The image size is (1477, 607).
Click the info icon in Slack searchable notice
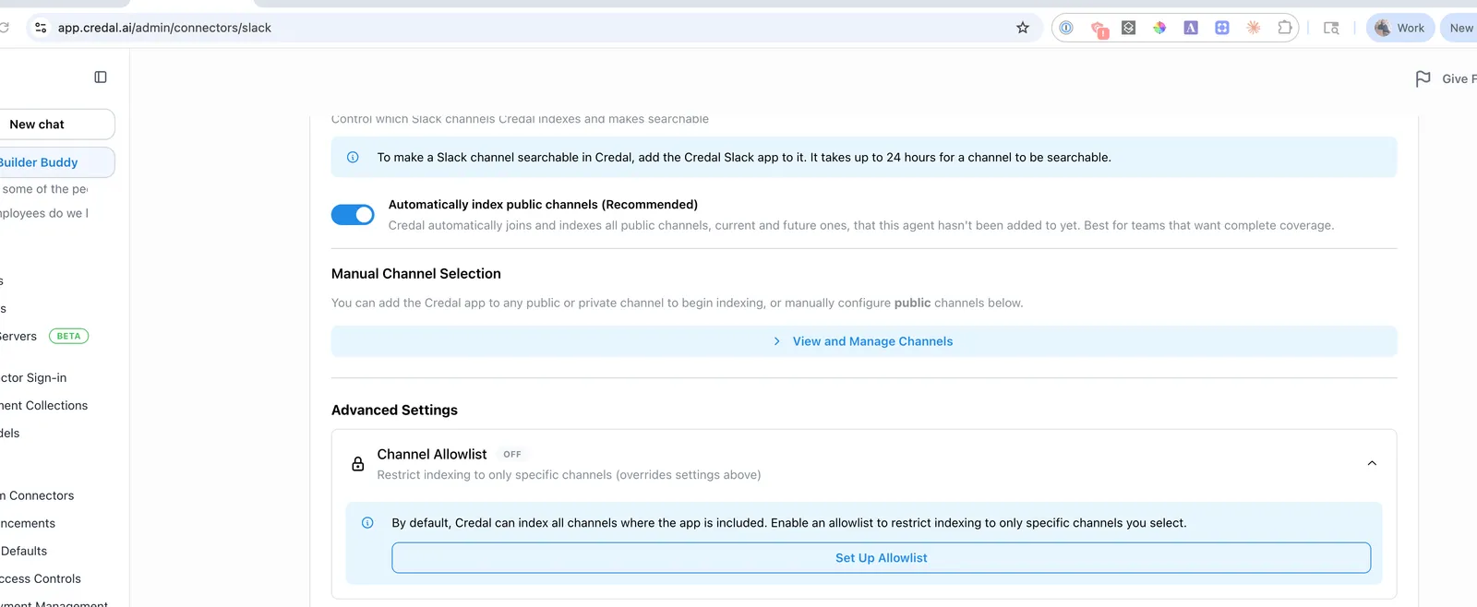tap(353, 158)
